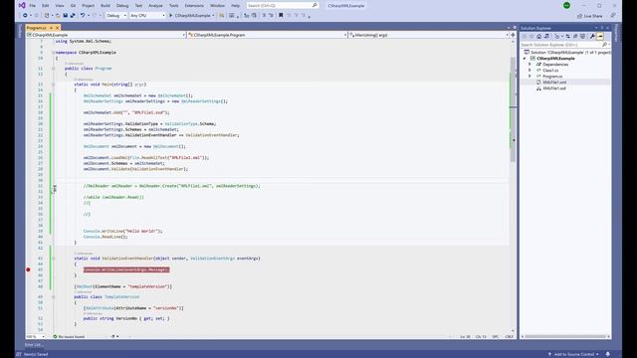Collapse the CSharpXMLExample project node

[525, 59]
